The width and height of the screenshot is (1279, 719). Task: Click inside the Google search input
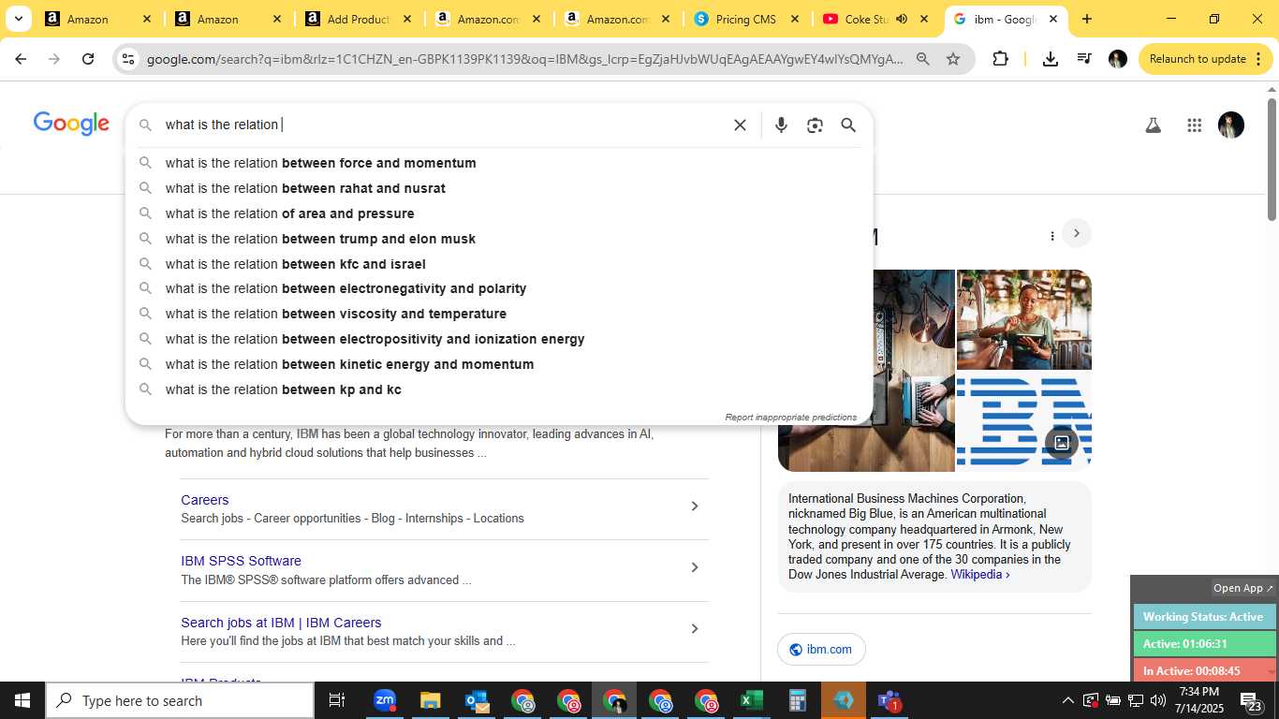(445, 125)
